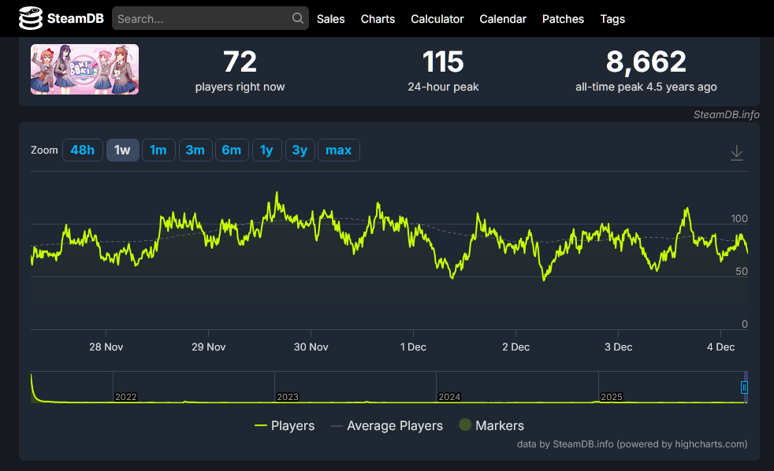Viewport: 774px width, 471px height.
Task: Set chart zoom to max
Action: [x=339, y=150]
